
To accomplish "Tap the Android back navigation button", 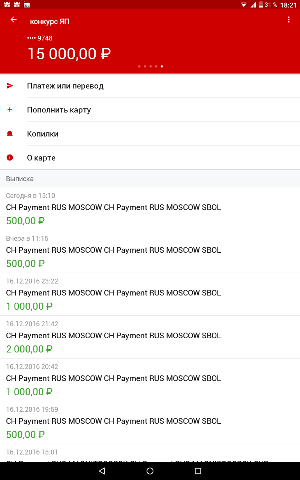I will 102,471.
